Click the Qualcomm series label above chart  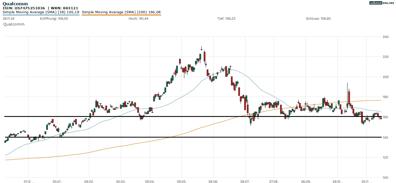point(14,24)
